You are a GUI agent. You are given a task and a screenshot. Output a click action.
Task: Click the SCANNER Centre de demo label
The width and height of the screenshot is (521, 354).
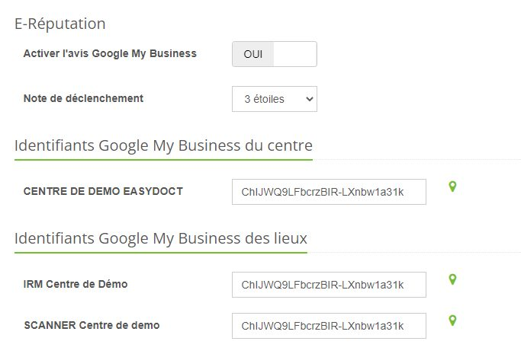click(x=92, y=325)
